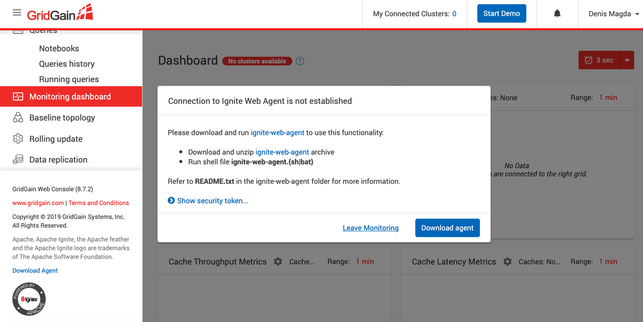Click the Download agent button
Image resolution: width=643 pixels, height=322 pixels.
pos(447,228)
